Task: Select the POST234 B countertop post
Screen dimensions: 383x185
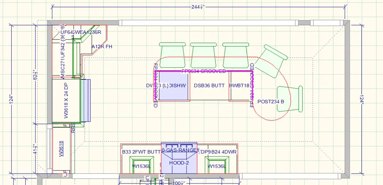Action: (271, 101)
